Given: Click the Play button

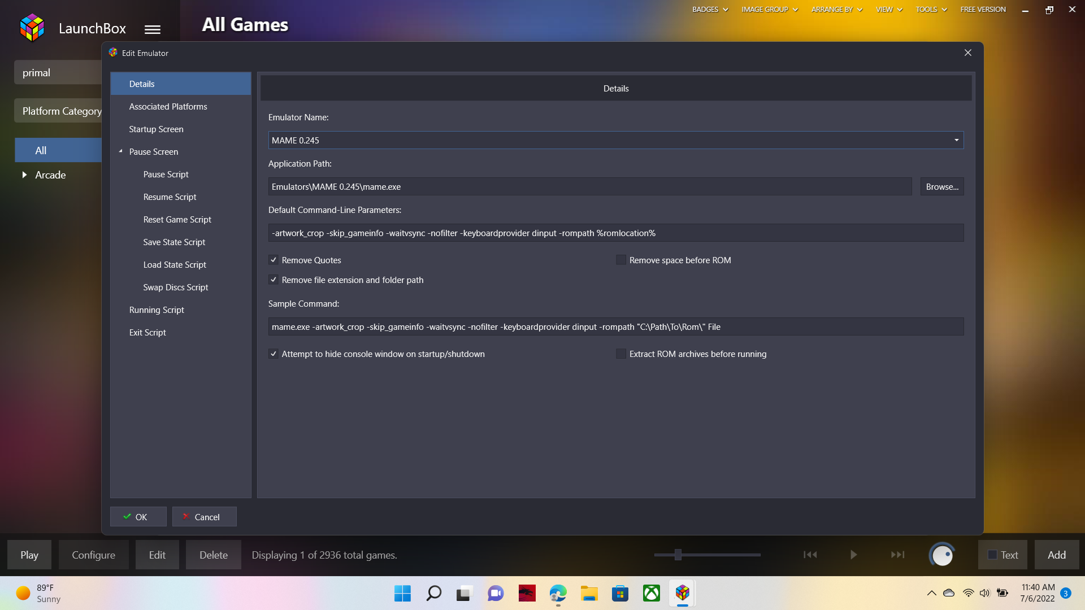Looking at the screenshot, I should pyautogui.click(x=29, y=555).
